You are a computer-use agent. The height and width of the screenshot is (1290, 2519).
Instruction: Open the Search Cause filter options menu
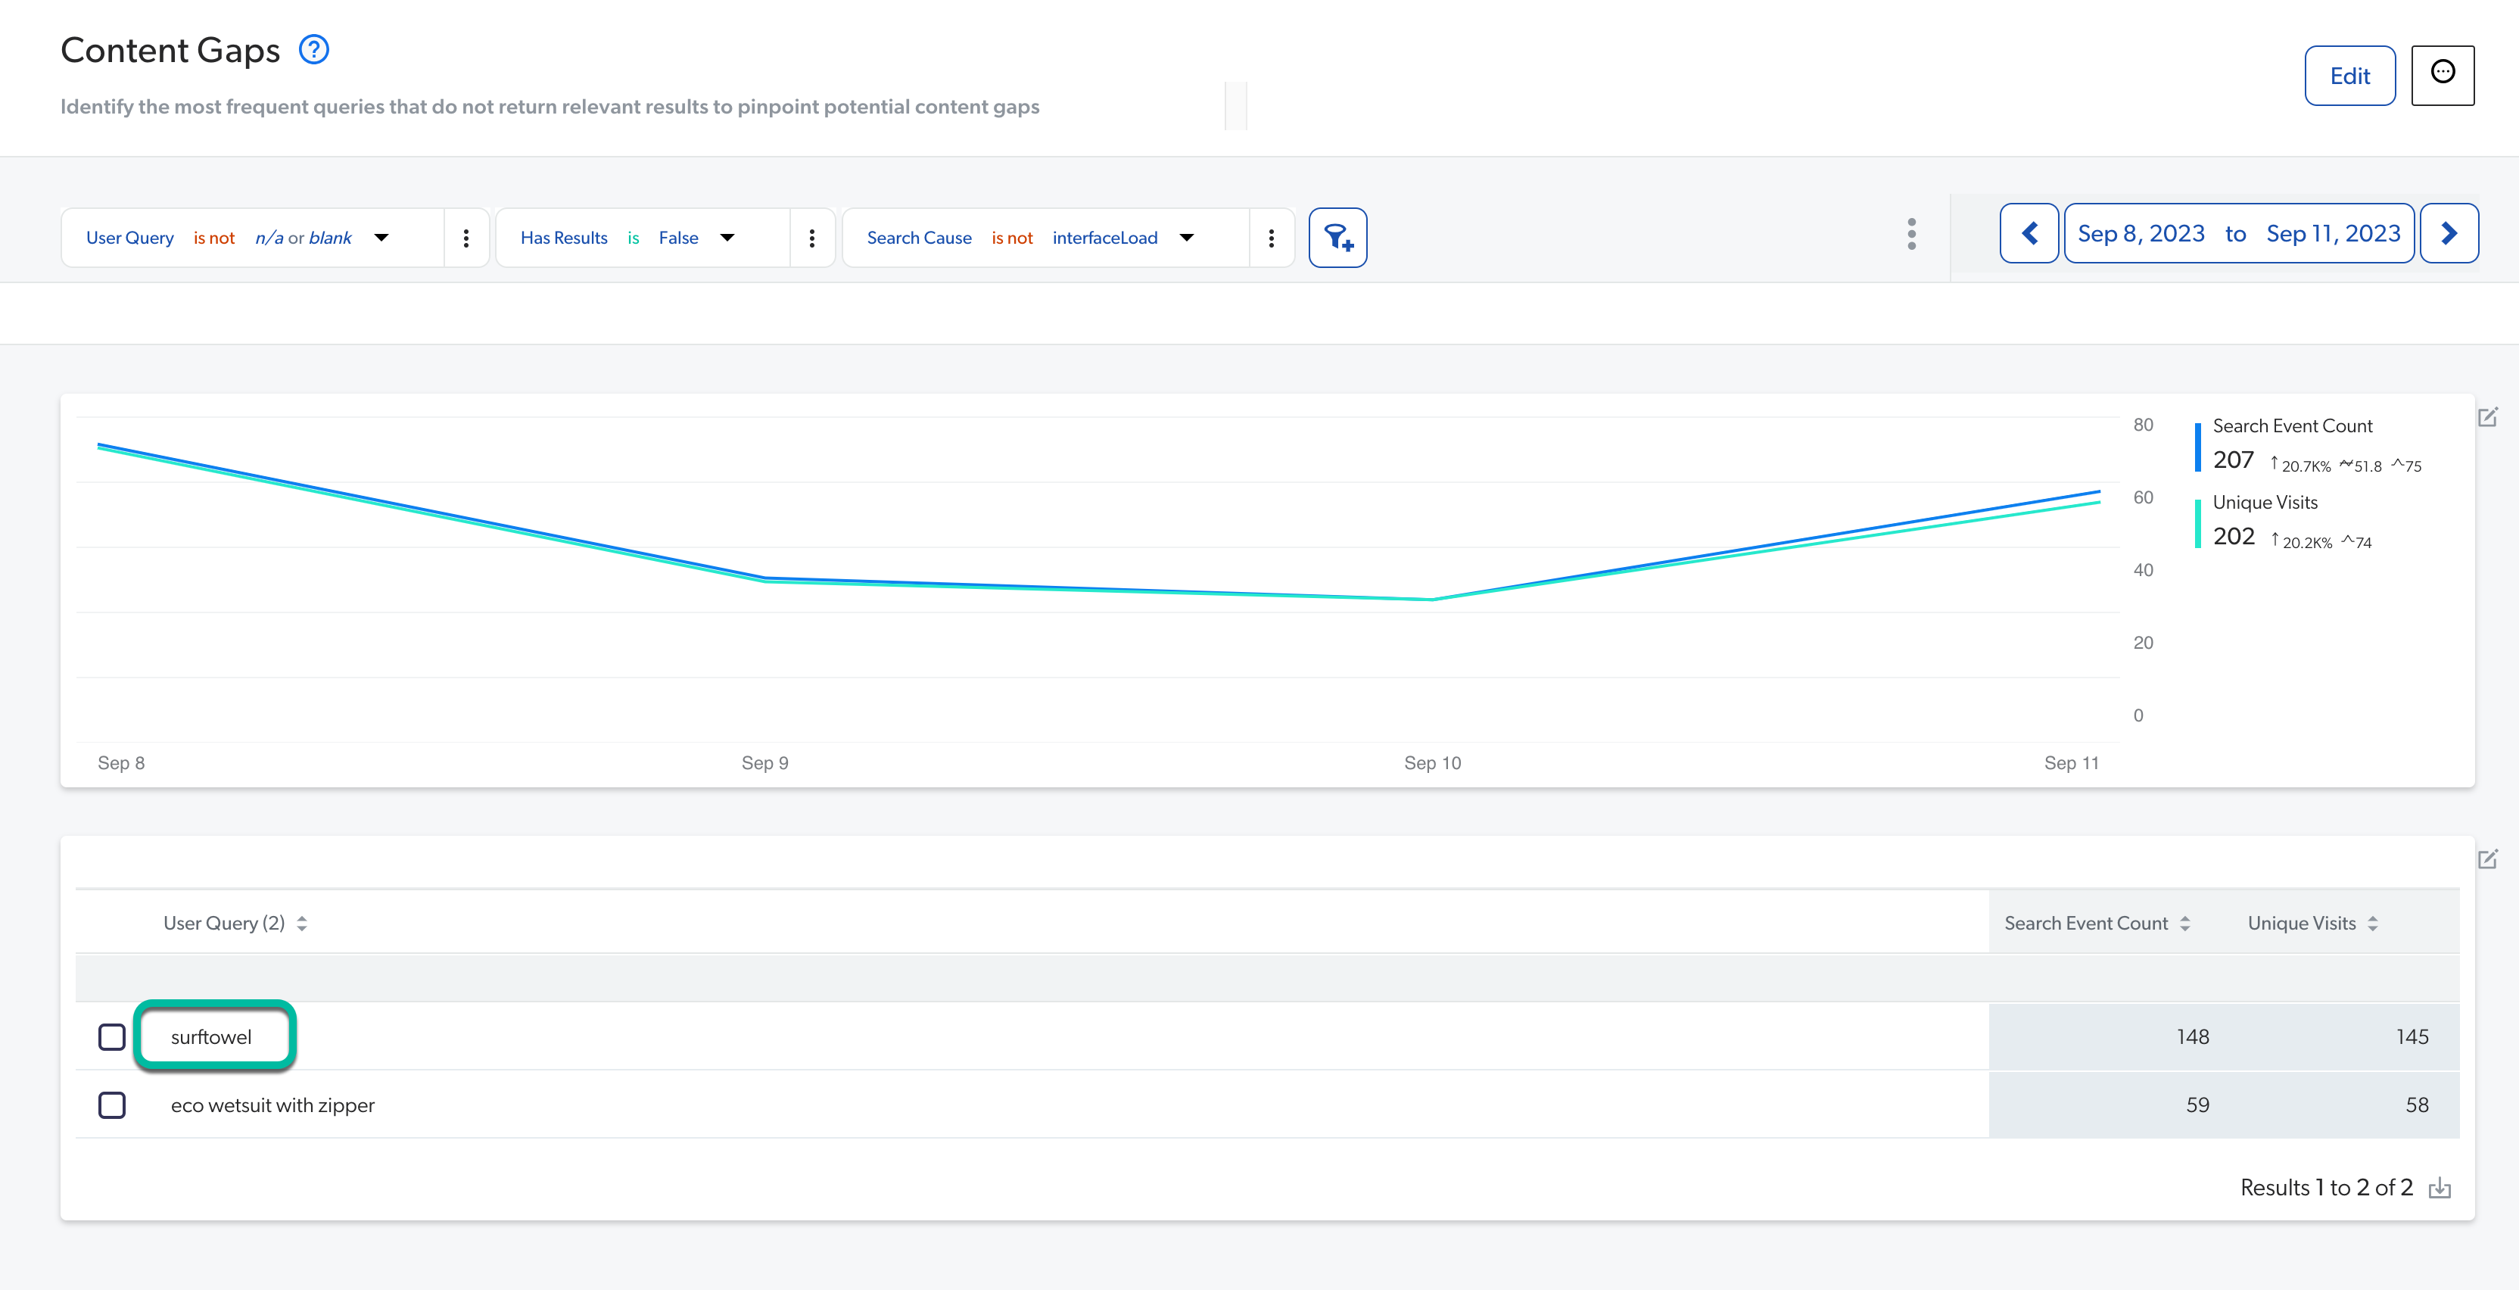tap(1270, 237)
